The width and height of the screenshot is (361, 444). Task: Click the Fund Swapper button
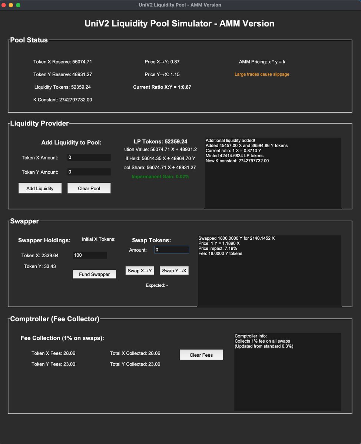click(x=94, y=274)
